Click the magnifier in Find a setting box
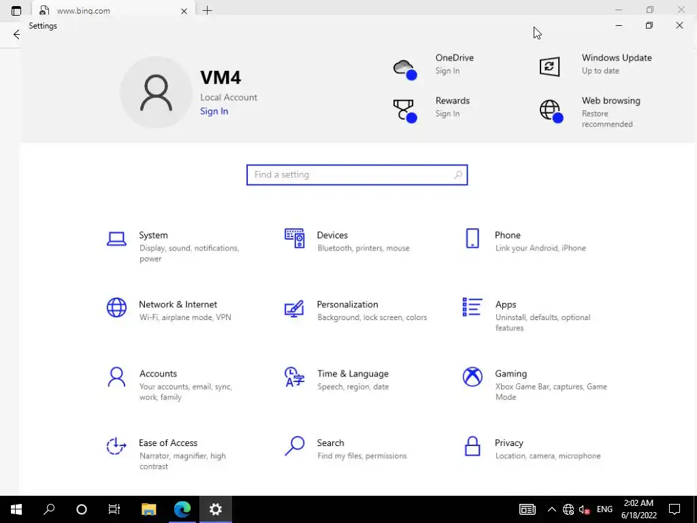 tap(458, 175)
